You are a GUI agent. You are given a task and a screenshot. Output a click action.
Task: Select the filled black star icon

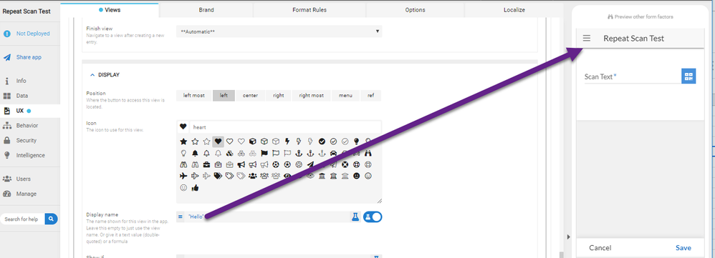coord(183,142)
